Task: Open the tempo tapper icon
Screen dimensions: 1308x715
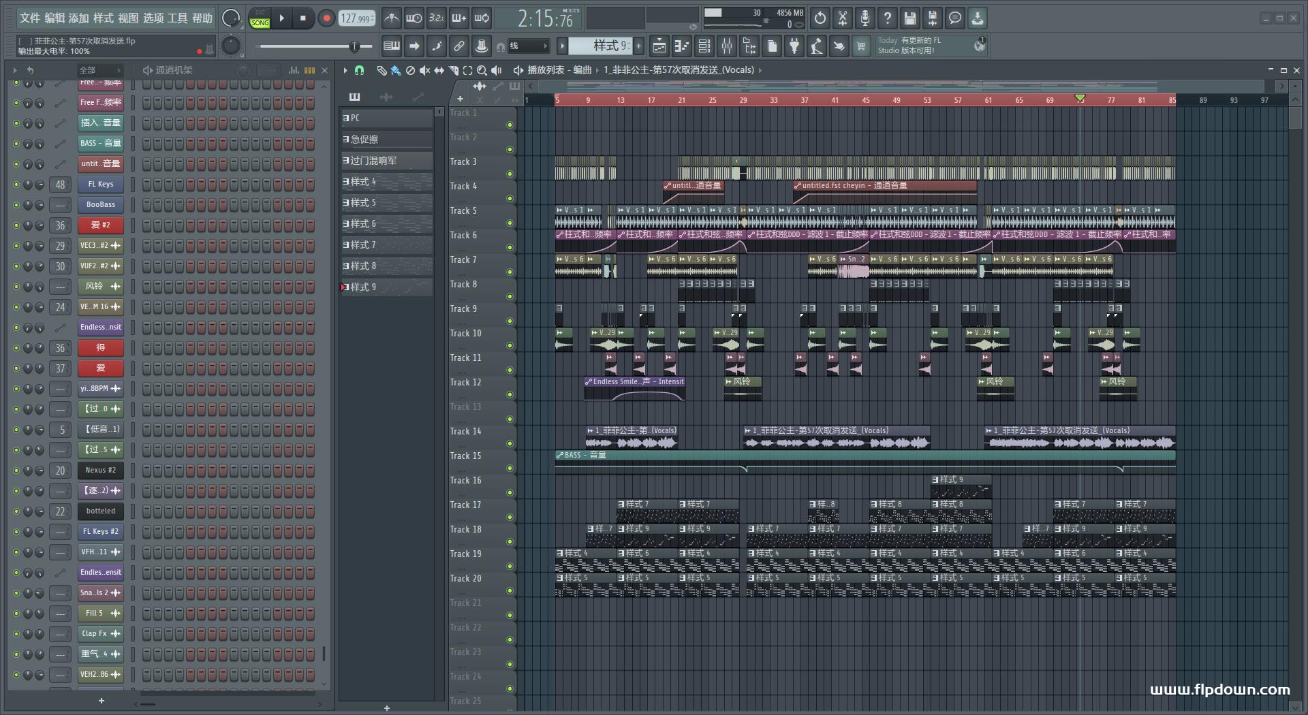Action: pyautogui.click(x=817, y=46)
